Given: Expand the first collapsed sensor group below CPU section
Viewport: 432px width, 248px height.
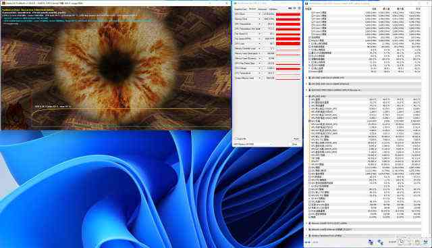Looking at the screenshot, I should coord(306,78).
